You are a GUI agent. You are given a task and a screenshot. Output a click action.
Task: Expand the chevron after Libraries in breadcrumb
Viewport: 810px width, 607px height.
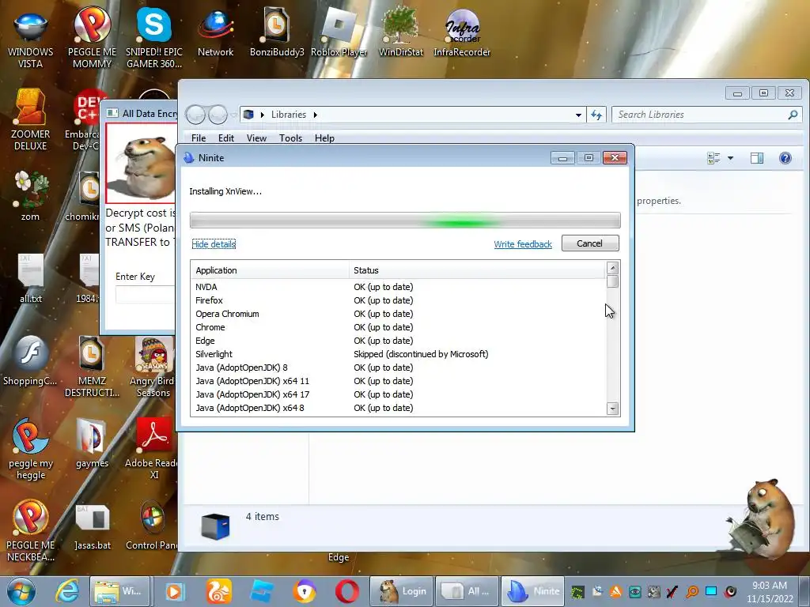pyautogui.click(x=315, y=115)
